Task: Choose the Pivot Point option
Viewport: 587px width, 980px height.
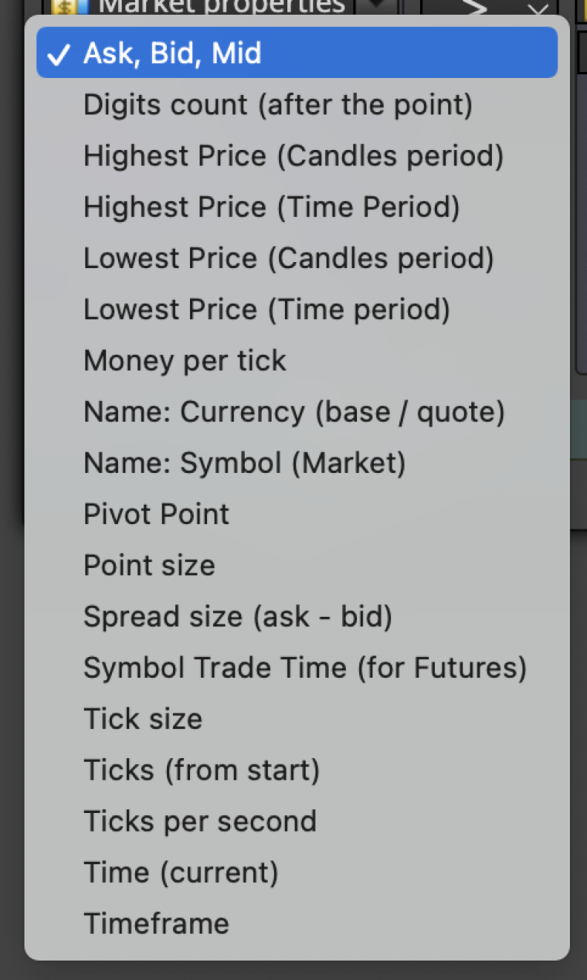Action: pos(297,513)
